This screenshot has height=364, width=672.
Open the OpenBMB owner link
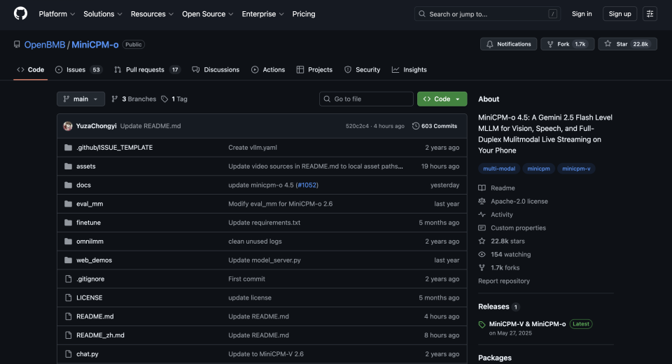[x=45, y=45]
